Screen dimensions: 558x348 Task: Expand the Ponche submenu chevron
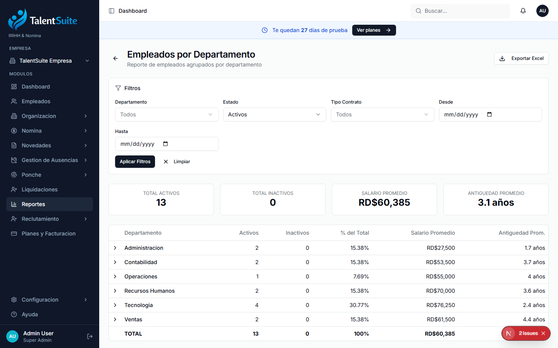86,175
